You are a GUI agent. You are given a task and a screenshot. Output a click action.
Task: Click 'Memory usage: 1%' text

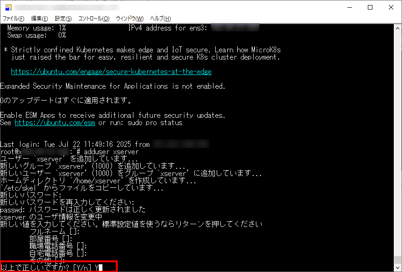pos(37,28)
